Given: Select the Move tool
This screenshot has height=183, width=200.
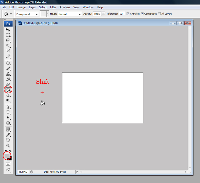Looking at the screenshot, I should (8, 30).
